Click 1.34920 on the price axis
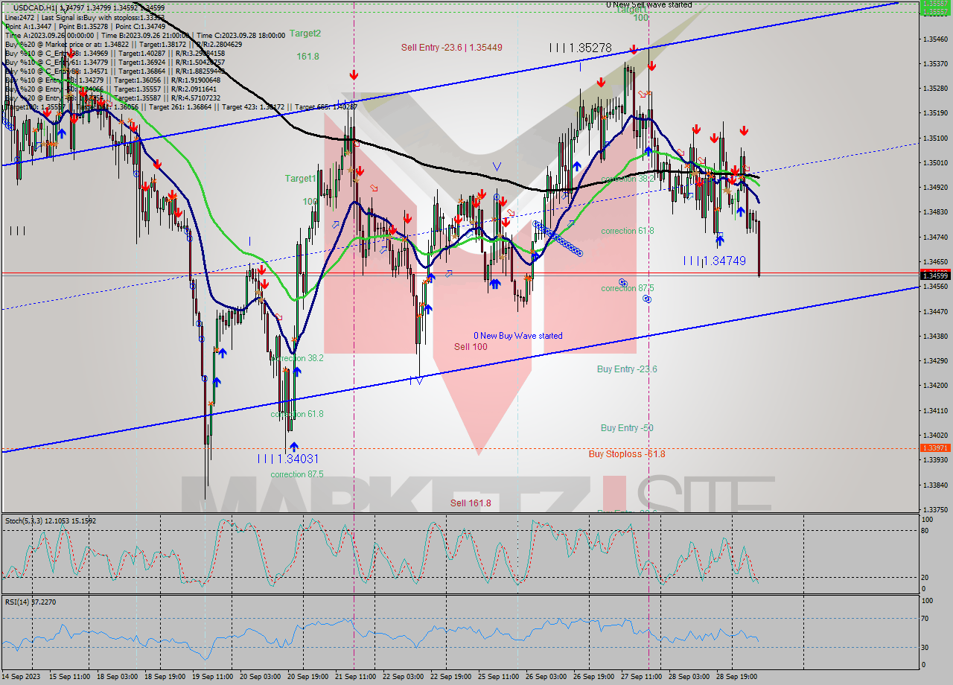The height and width of the screenshot is (685, 953). [x=935, y=187]
